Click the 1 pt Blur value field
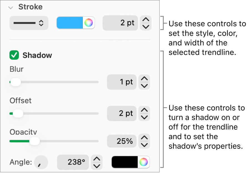 [x=122, y=82]
